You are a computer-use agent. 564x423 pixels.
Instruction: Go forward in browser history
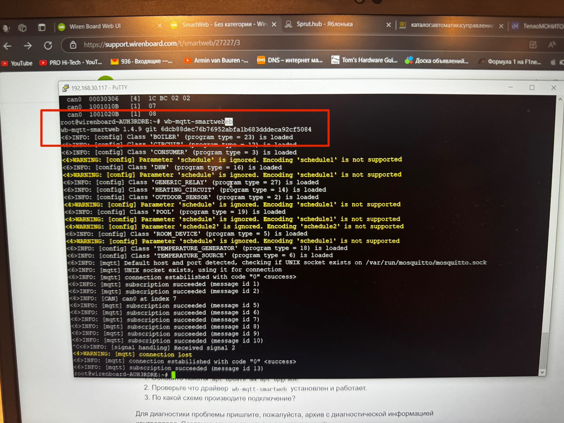click(28, 46)
